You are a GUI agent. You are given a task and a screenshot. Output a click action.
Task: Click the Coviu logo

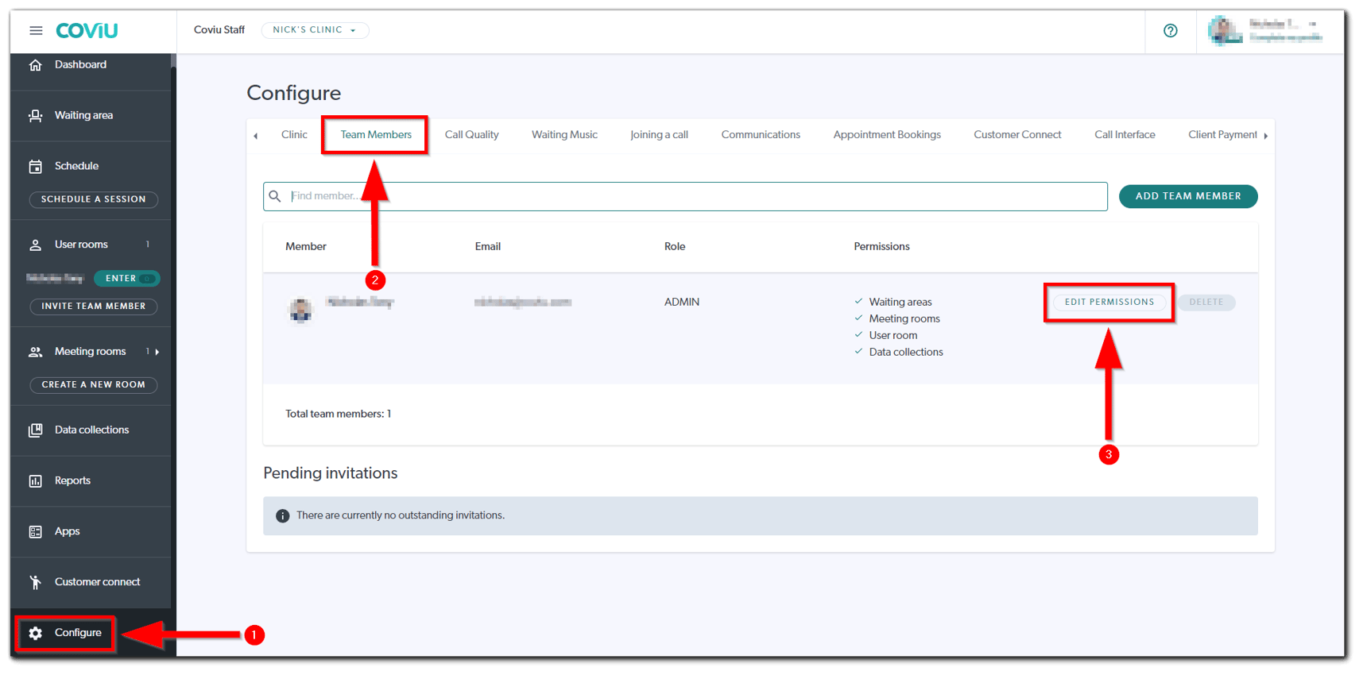click(87, 30)
